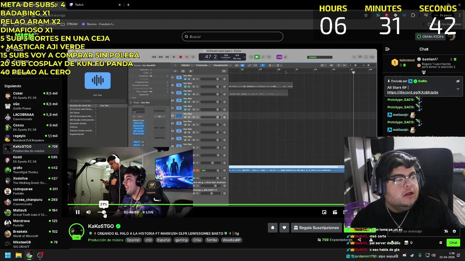Mute the stream with the speaker icon
Viewport: 465px width, 261px height.
click(x=88, y=212)
